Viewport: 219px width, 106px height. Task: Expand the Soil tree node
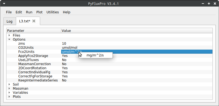(9, 84)
